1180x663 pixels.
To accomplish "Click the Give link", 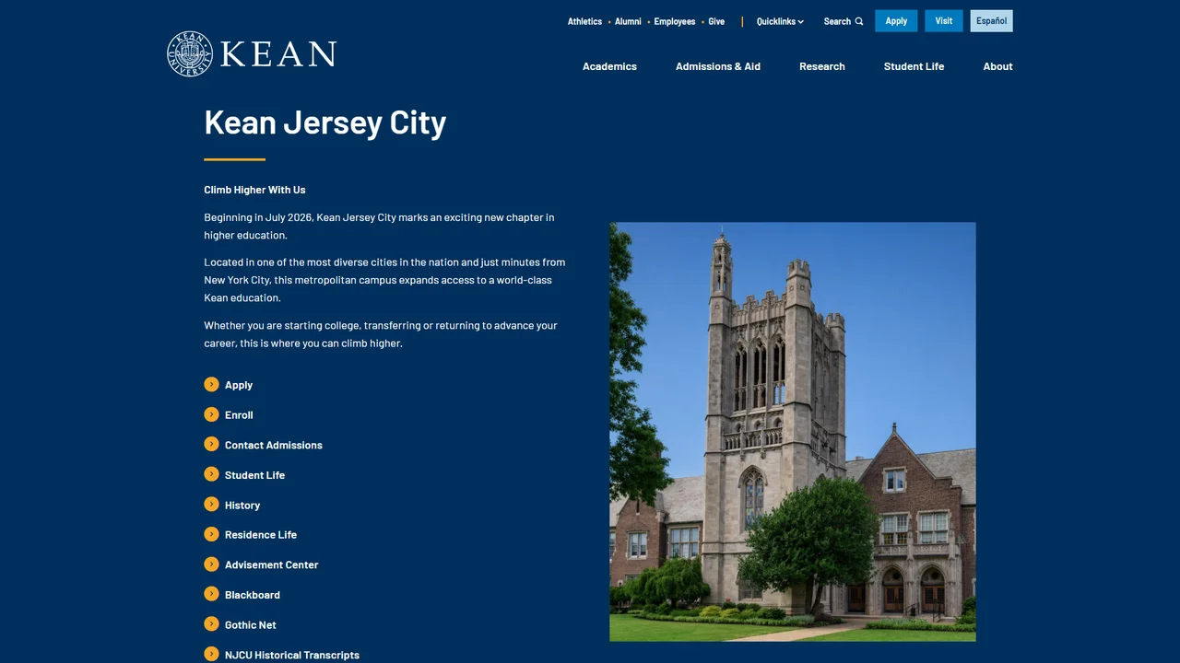I will pos(716,21).
